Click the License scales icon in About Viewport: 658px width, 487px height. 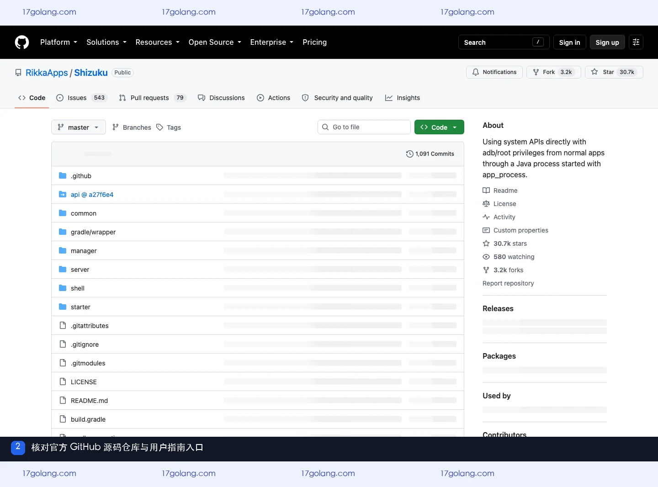point(486,204)
